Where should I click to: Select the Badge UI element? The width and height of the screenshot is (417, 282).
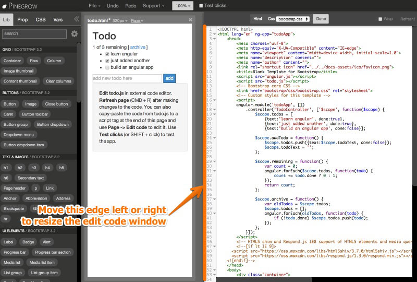pyautogui.click(x=28, y=242)
